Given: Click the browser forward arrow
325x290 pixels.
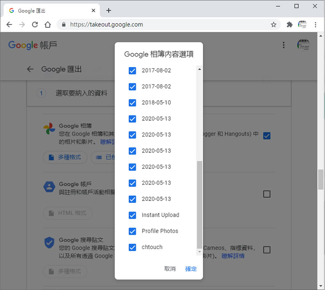Looking at the screenshot, I should (22, 25).
